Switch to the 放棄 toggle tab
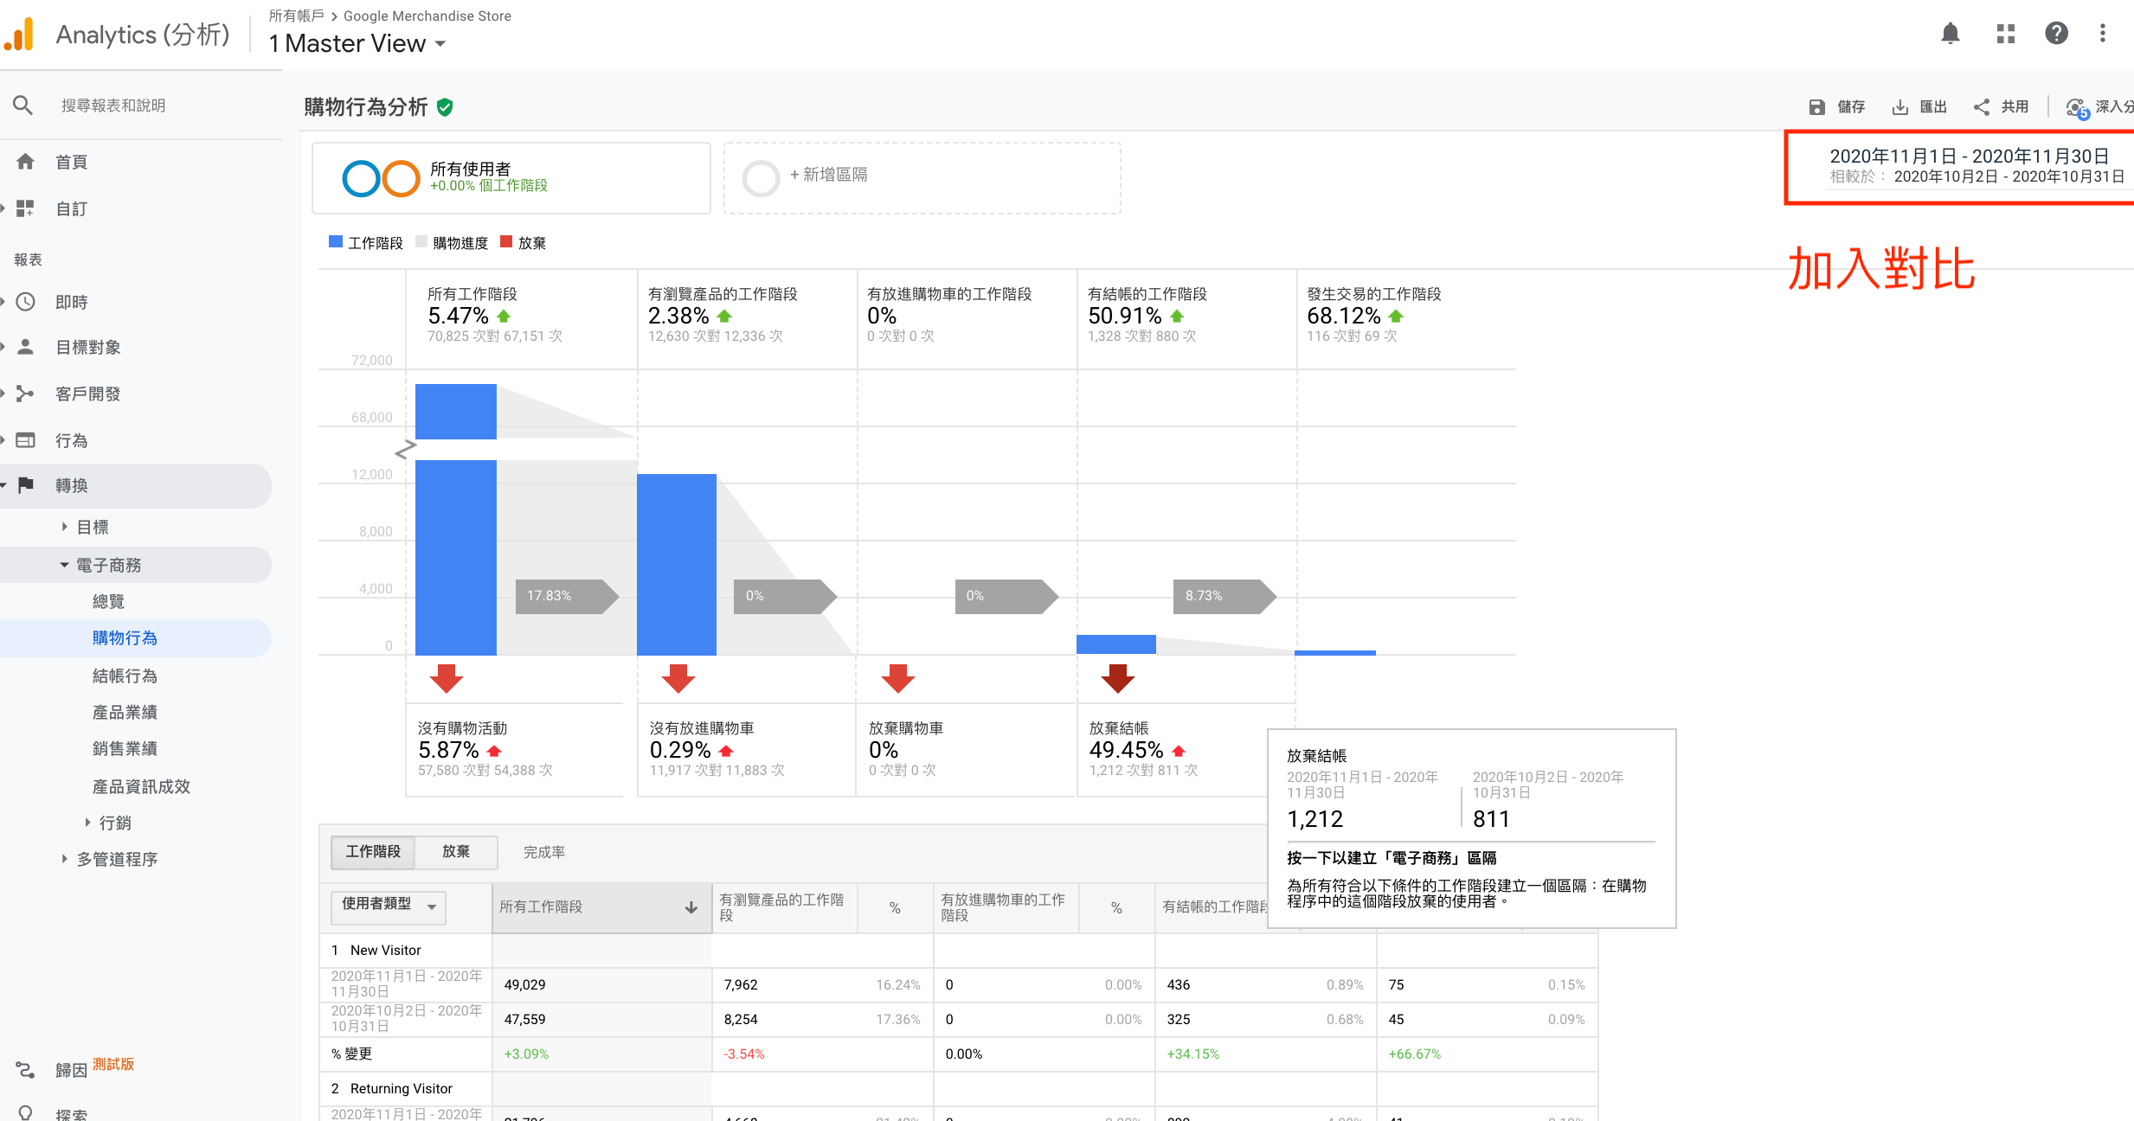Viewport: 2134px width, 1121px height. pyautogui.click(x=456, y=852)
